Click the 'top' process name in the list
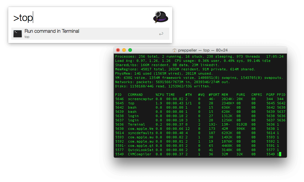Screen dimensions: 304x182 click(x=131, y=103)
